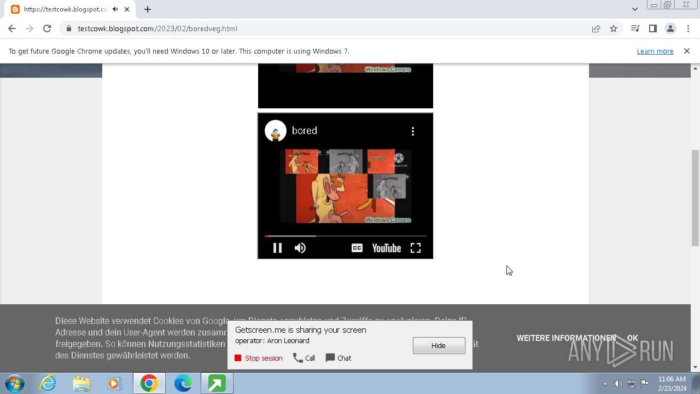Reload the current page
The height and width of the screenshot is (394, 700).
[x=47, y=28]
